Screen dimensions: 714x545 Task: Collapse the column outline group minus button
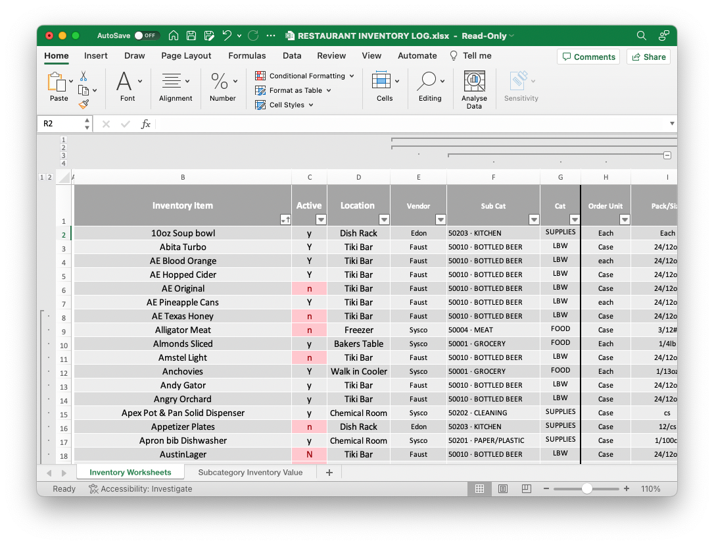(x=667, y=155)
